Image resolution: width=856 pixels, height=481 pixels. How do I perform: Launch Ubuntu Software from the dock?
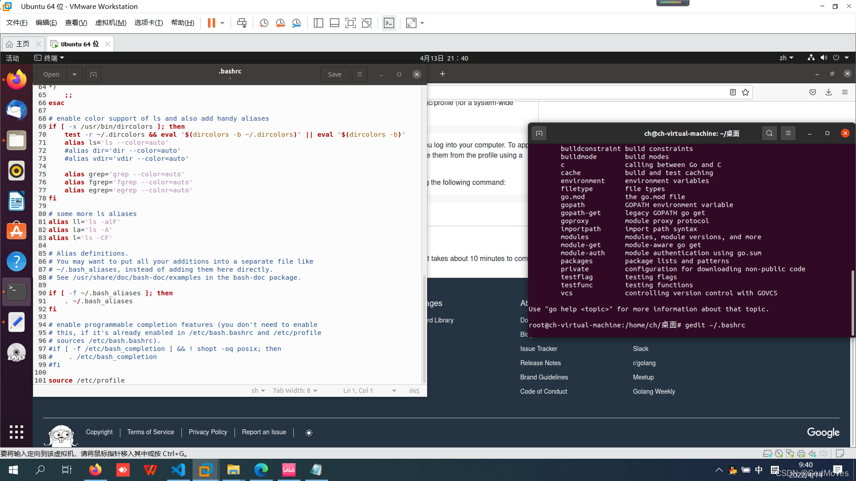pyautogui.click(x=16, y=231)
